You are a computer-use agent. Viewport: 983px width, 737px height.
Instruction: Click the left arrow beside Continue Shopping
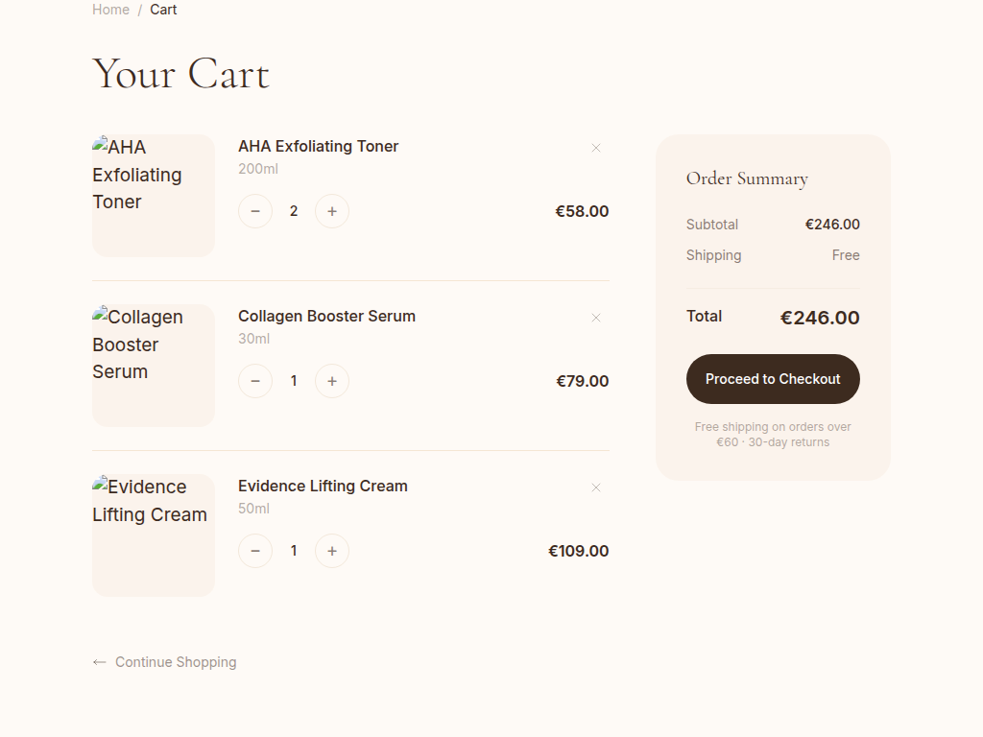coord(99,662)
